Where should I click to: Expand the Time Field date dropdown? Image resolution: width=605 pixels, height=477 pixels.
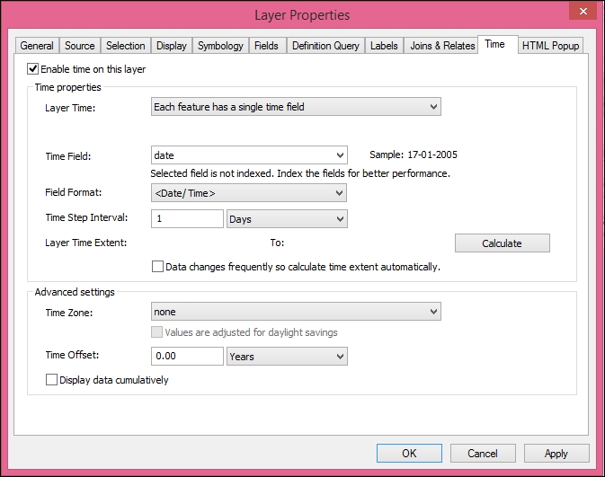(x=249, y=155)
